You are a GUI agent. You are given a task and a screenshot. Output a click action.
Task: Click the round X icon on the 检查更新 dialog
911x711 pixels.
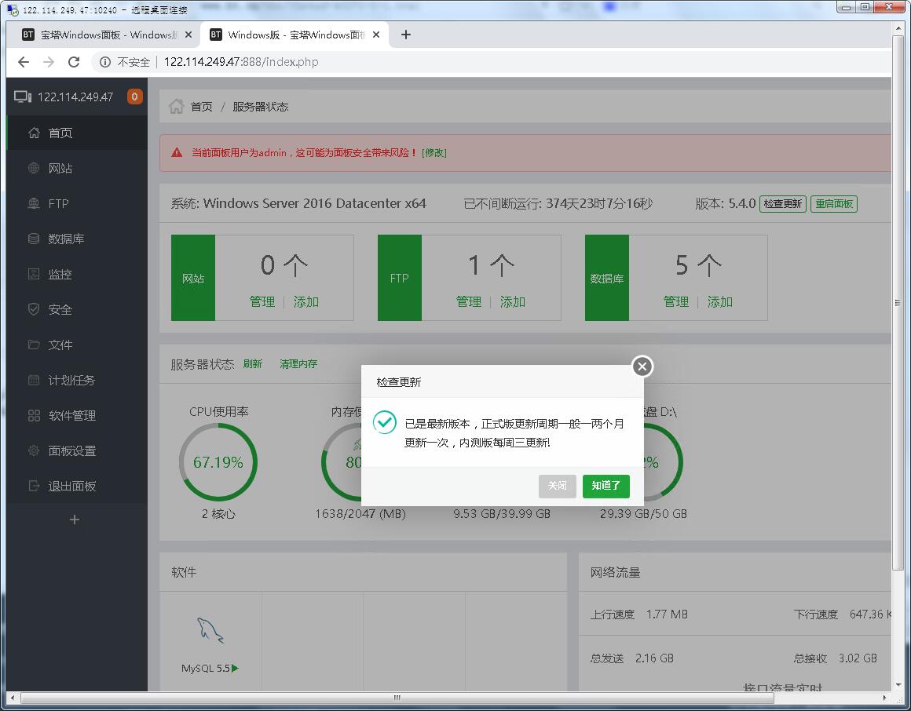[x=642, y=366]
